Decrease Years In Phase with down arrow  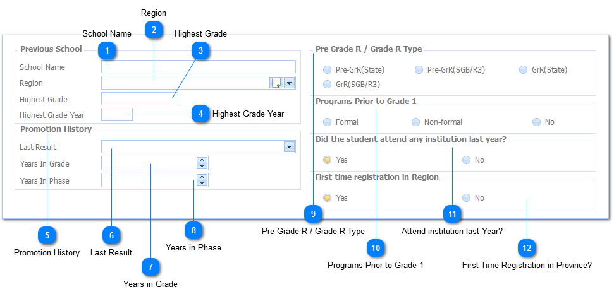(x=202, y=184)
